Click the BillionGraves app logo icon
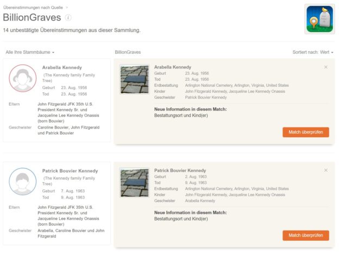Screen dimensions: 339x256 coord(319,19)
